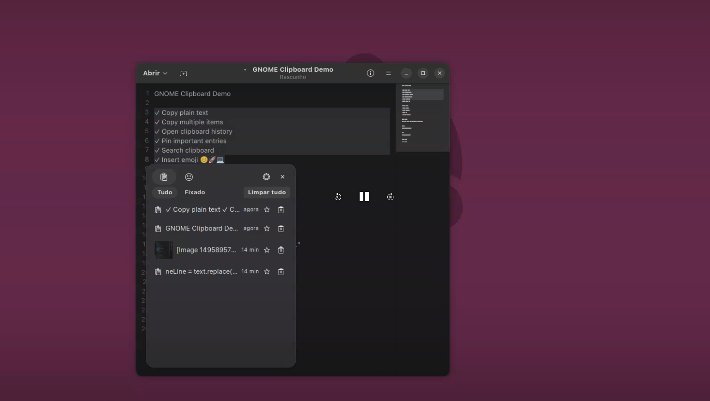Select the '[Image 14958957...' entry label
The image size is (710, 401).
click(x=206, y=250)
